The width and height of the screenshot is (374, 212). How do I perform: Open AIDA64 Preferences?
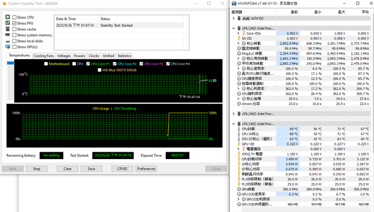point(146,168)
